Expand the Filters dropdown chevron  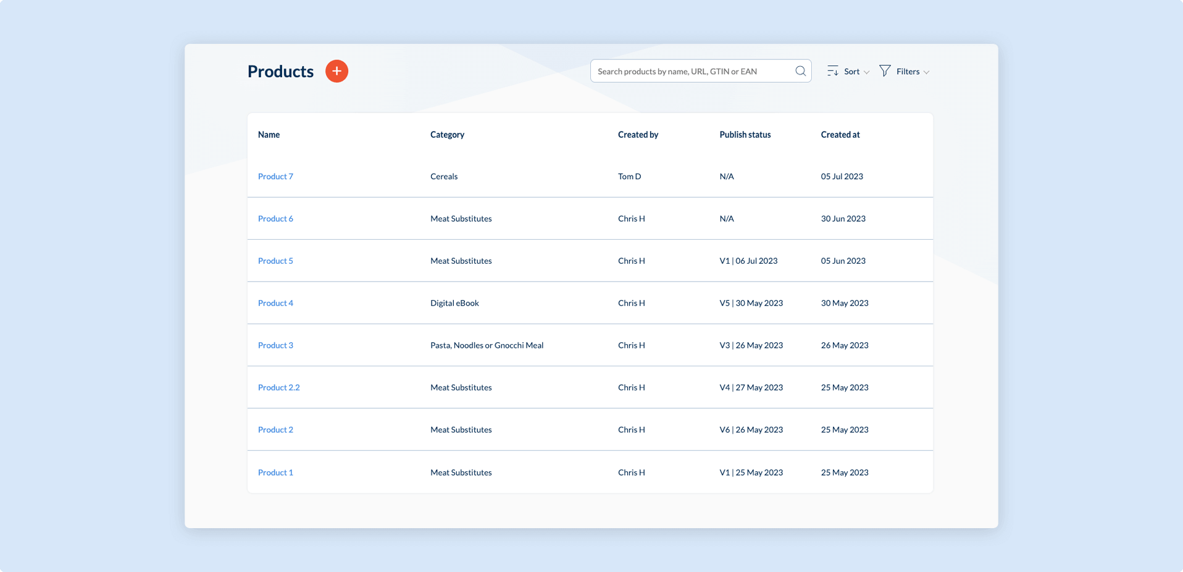click(x=926, y=72)
